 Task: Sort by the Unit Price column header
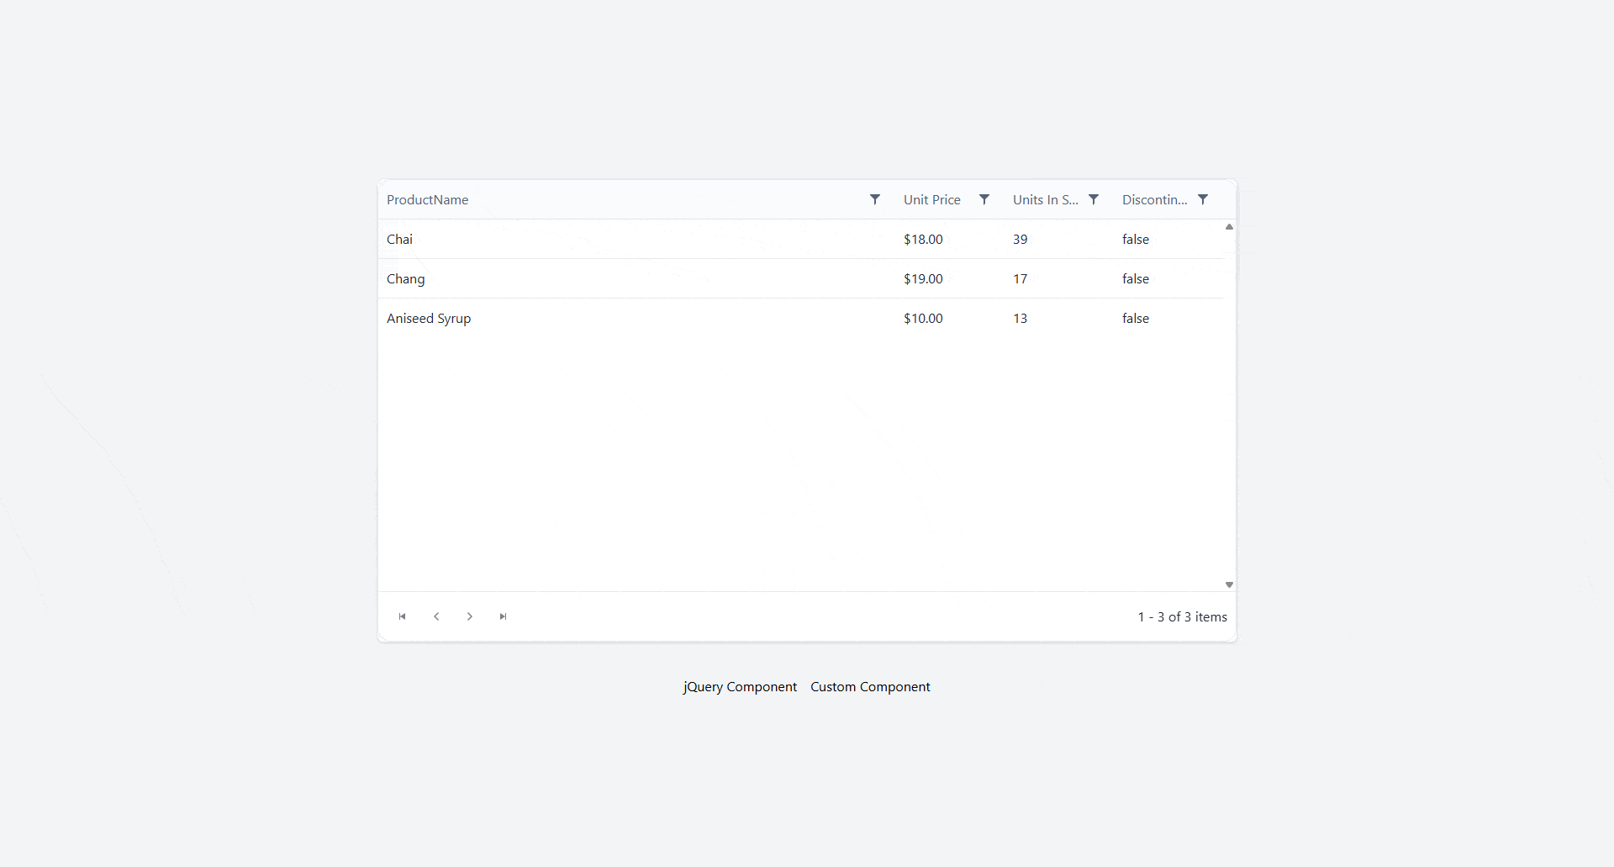pyautogui.click(x=931, y=199)
